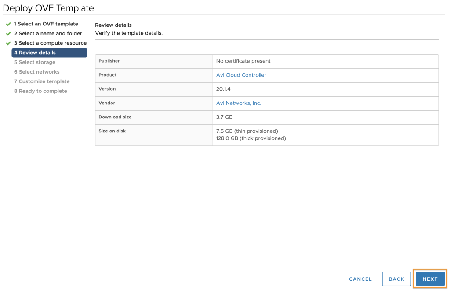Go to step 1 Select an OVF template
Viewport: 450px width, 290px height.
pyautogui.click(x=46, y=24)
